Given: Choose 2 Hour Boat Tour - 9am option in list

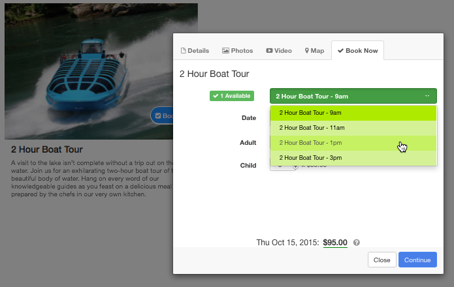Looking at the screenshot, I should (x=353, y=113).
